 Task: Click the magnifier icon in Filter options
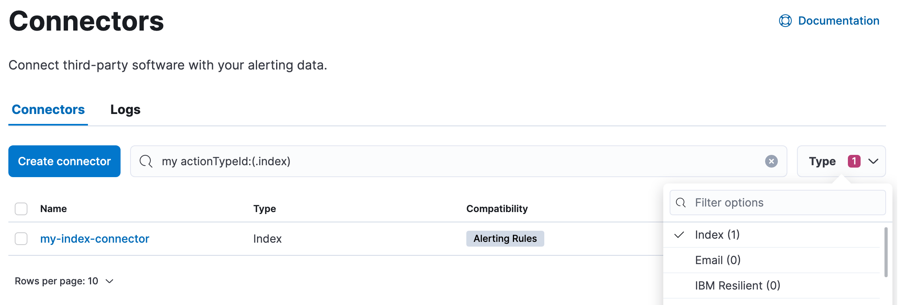[x=681, y=203]
